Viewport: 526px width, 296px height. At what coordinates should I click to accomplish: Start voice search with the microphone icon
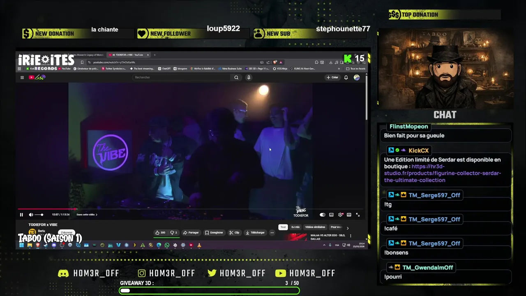pyautogui.click(x=249, y=77)
